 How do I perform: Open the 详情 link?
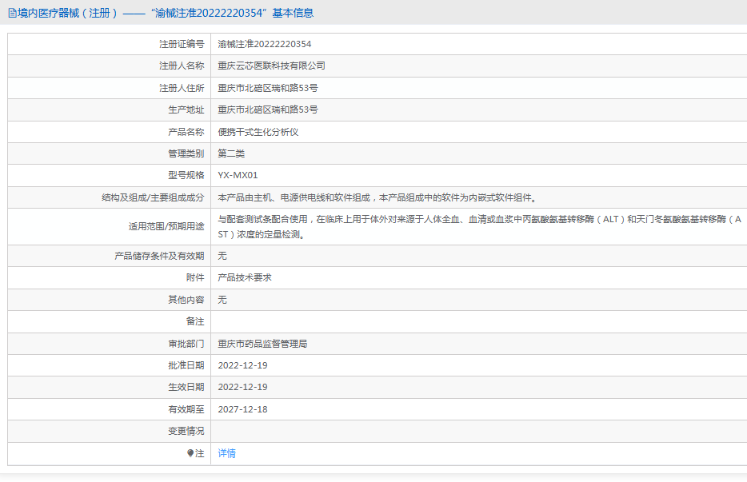coord(227,453)
